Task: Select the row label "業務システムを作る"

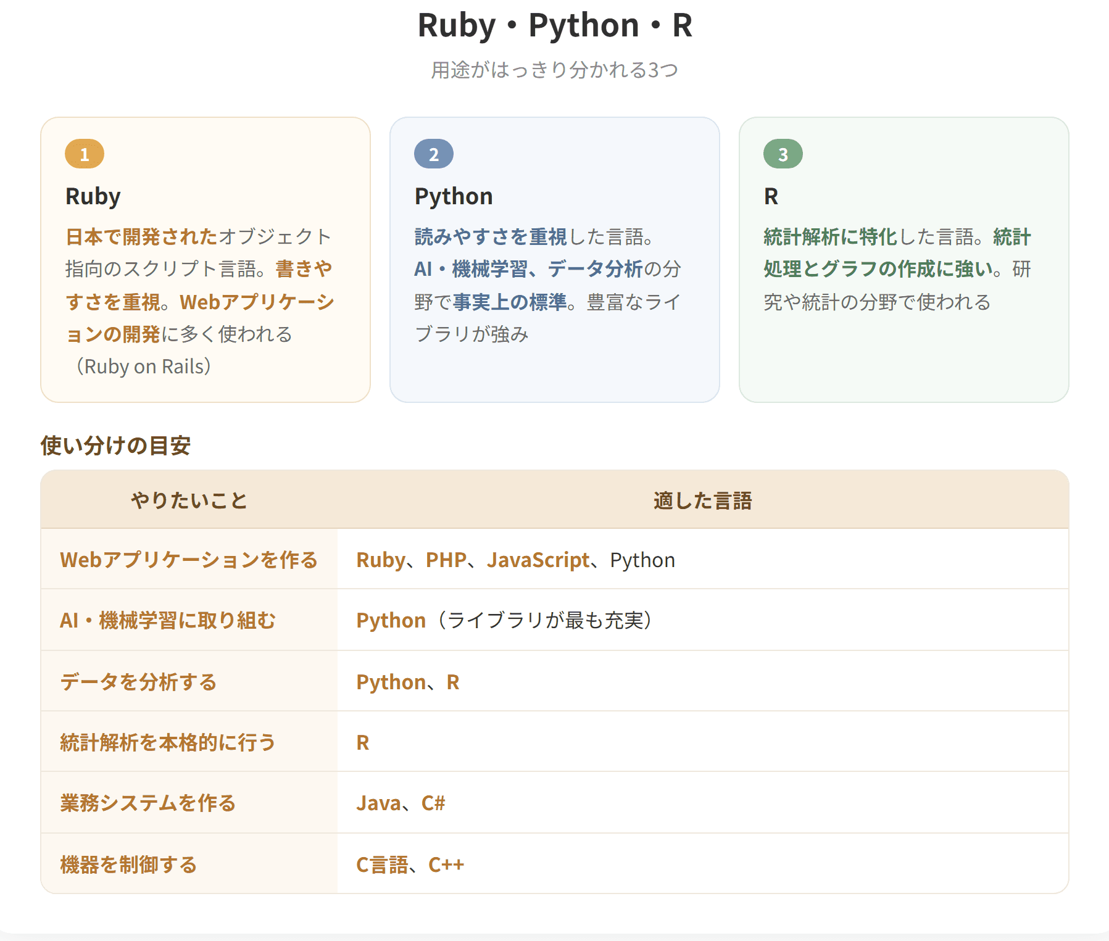Action: (x=148, y=803)
